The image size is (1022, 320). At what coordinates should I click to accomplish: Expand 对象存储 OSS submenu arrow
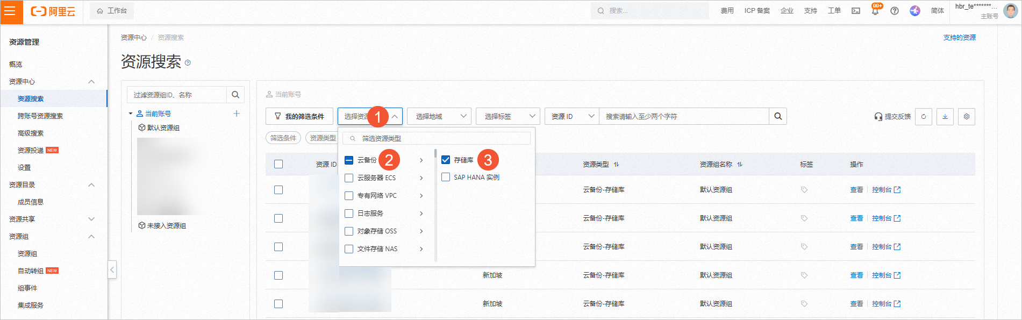(421, 231)
